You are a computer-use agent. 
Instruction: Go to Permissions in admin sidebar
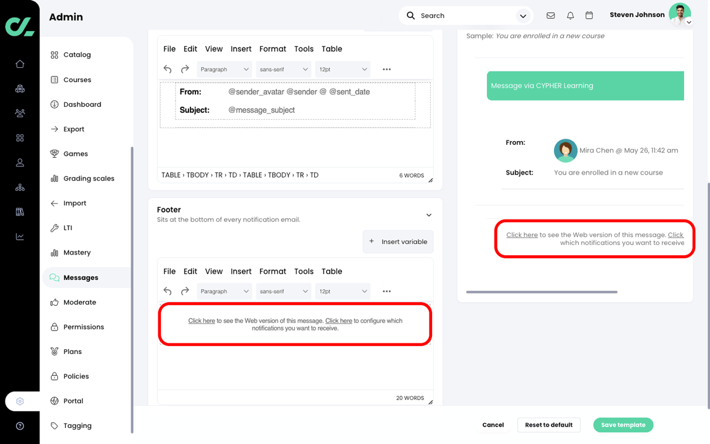coord(83,327)
